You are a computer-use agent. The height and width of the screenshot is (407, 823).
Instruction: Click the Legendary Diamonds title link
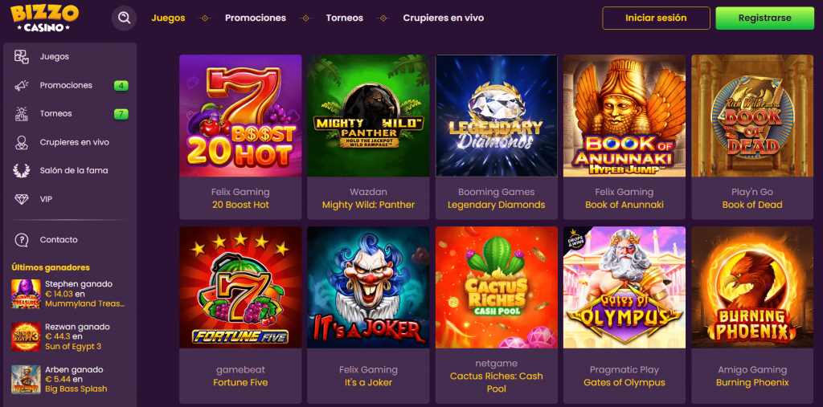coord(496,205)
